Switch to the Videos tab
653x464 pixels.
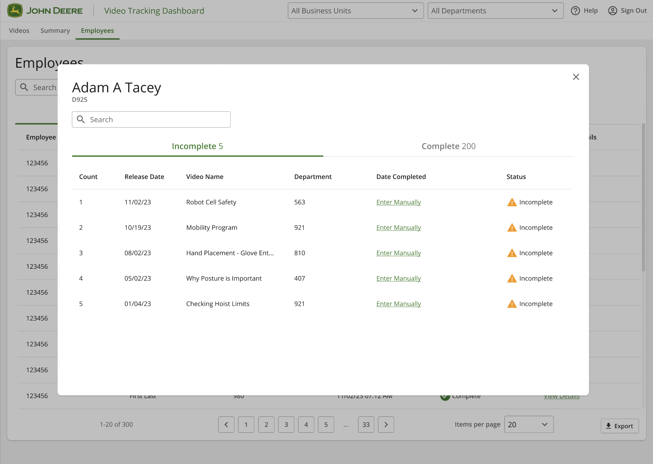(x=19, y=30)
